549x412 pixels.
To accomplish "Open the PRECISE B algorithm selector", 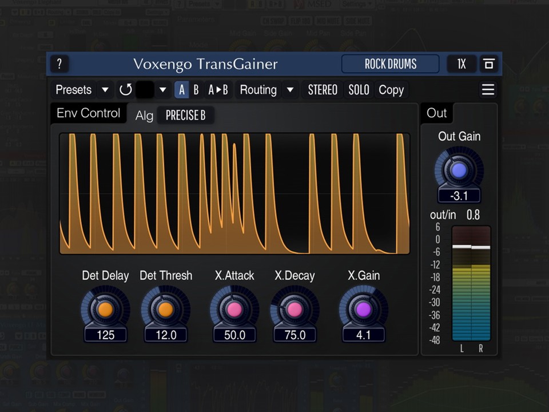I will (185, 115).
